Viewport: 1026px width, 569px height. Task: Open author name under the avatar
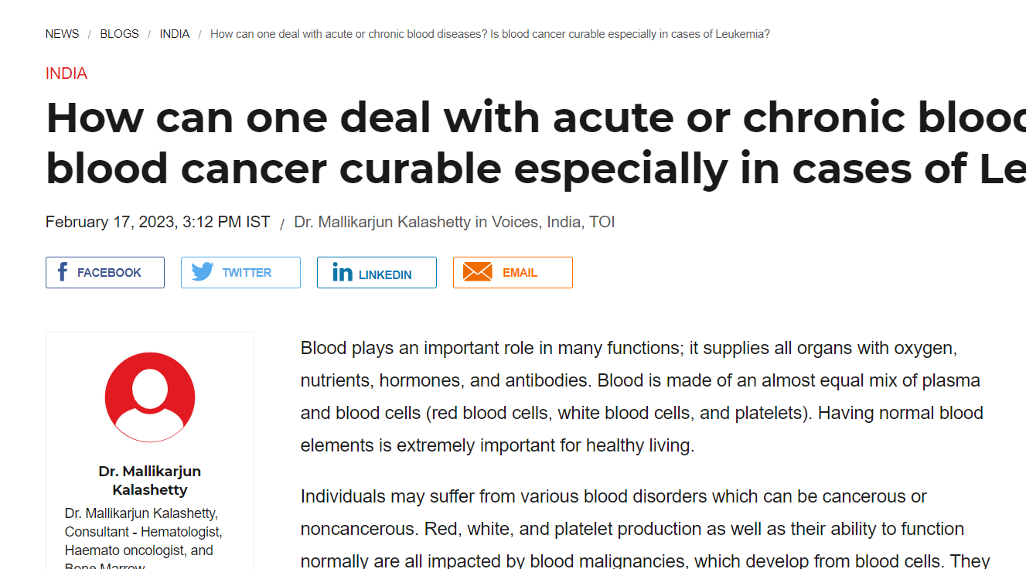click(150, 480)
